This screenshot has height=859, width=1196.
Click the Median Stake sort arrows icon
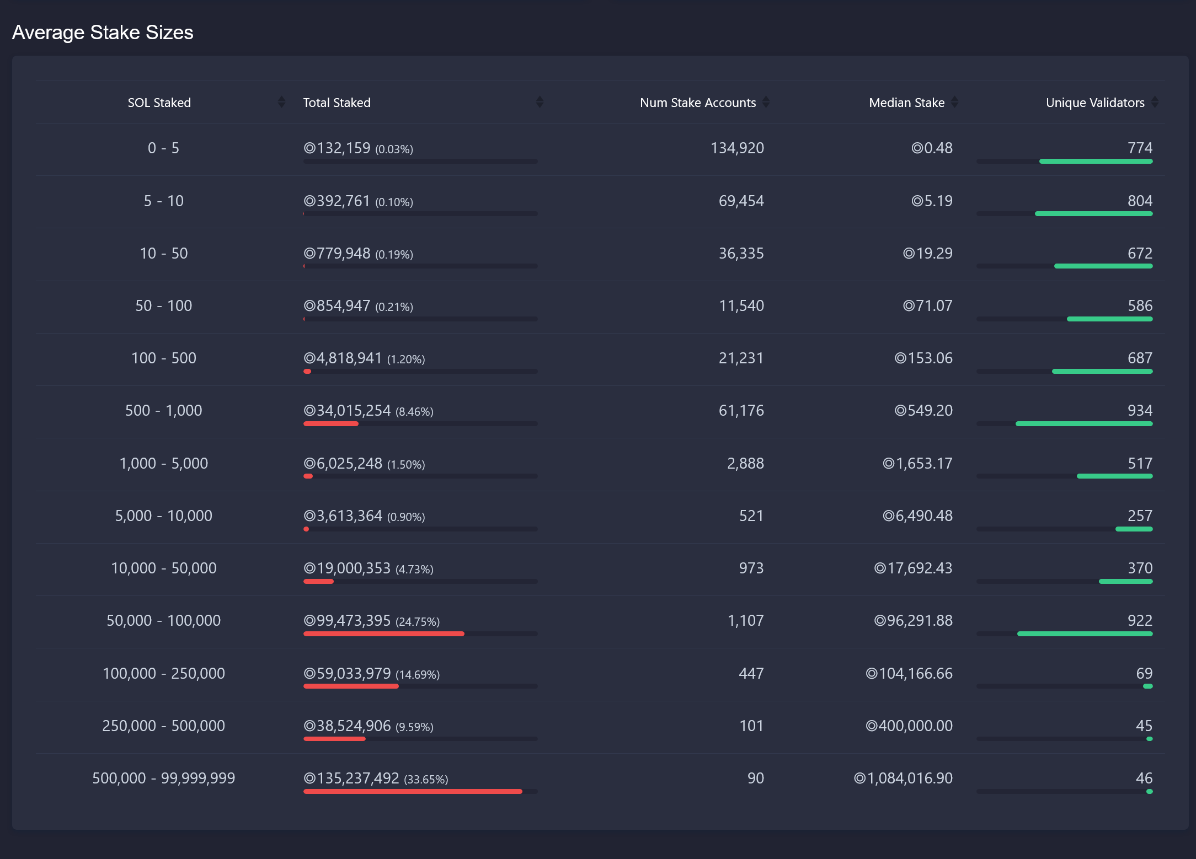954,102
